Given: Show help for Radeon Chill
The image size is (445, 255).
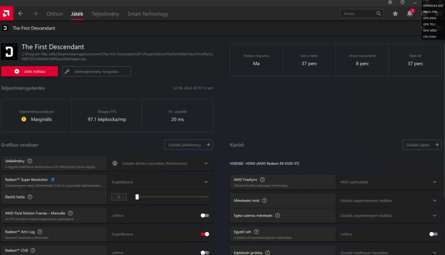Looking at the screenshot, I should tap(33, 251).
